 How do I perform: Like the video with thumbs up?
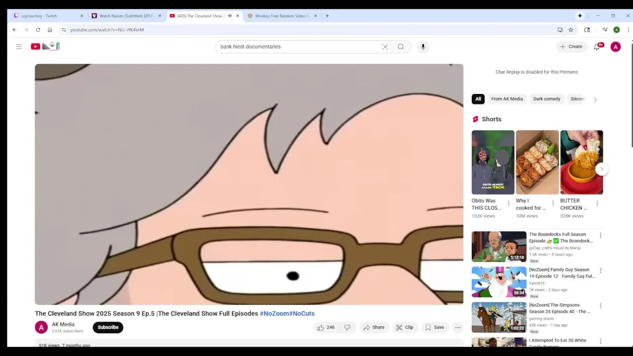[x=325, y=327]
